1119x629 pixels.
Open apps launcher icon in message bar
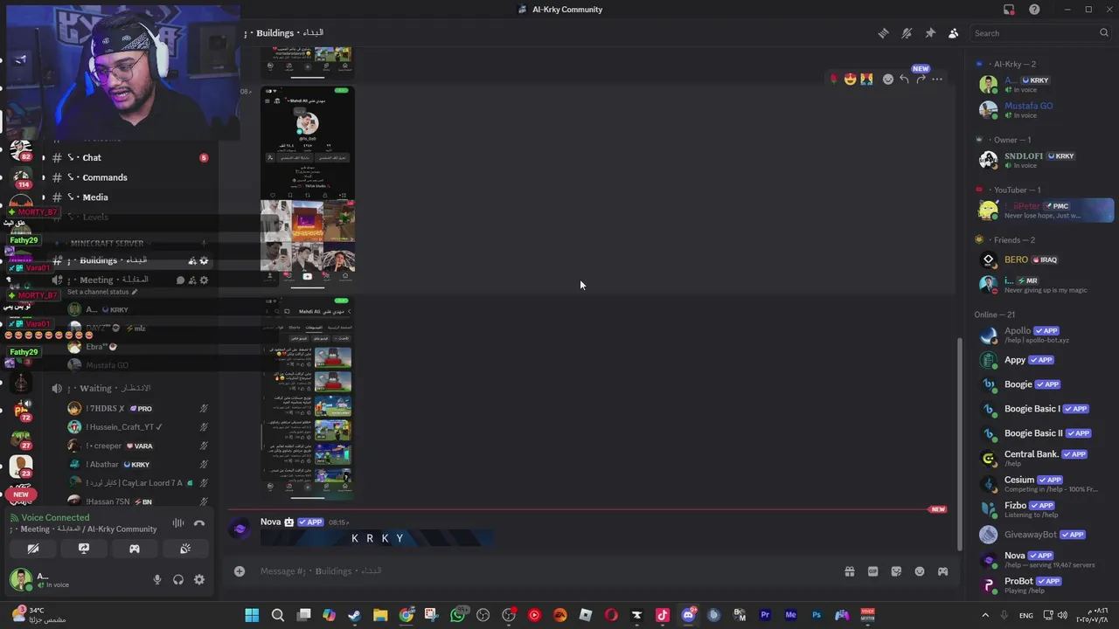(942, 571)
